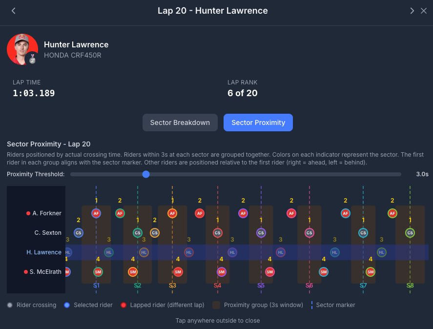Click the S3 sector marker label

click(172, 286)
